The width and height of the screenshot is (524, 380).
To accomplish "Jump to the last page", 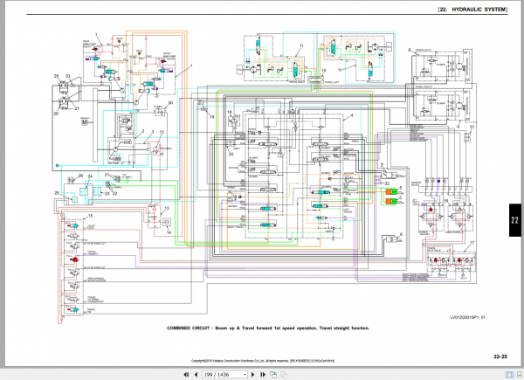I will pos(263,375).
